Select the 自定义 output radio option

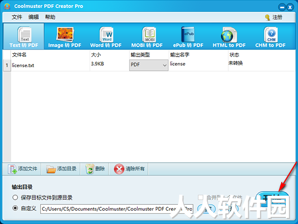[x=15, y=208]
